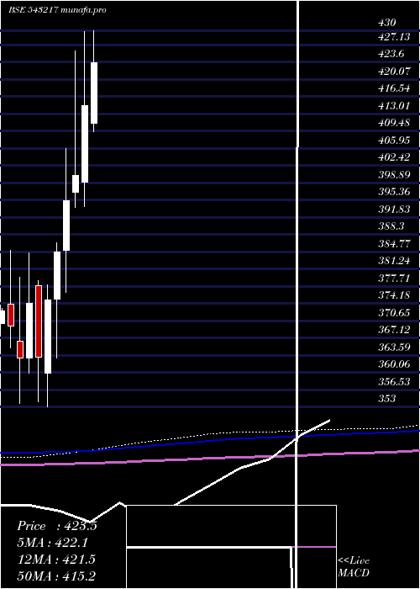Click the 416.54 price axis label
This screenshot has width=420, height=589.
[x=394, y=88]
